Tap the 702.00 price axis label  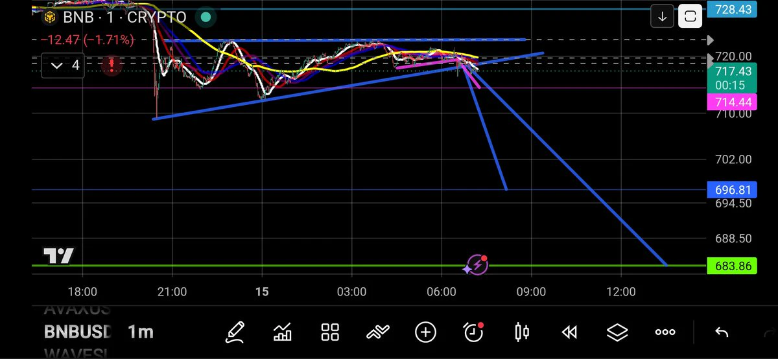733,159
